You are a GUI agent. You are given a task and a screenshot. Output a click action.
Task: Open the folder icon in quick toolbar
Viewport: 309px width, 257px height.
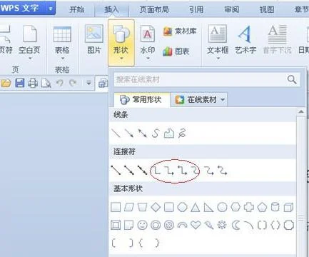click(x=6, y=84)
